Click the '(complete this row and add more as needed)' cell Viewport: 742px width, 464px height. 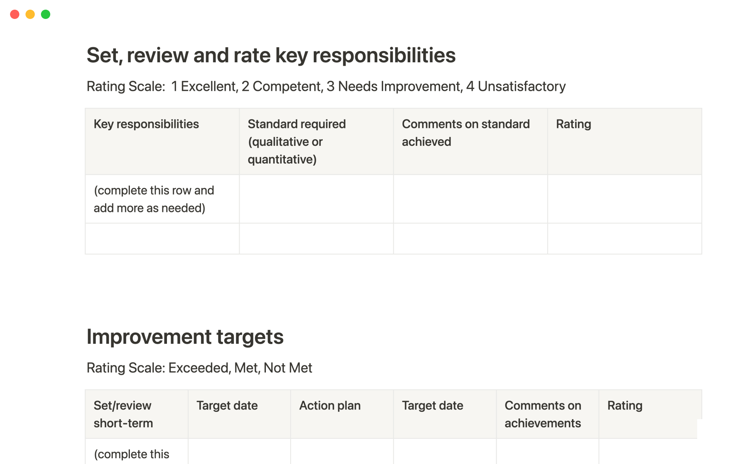[162, 199]
